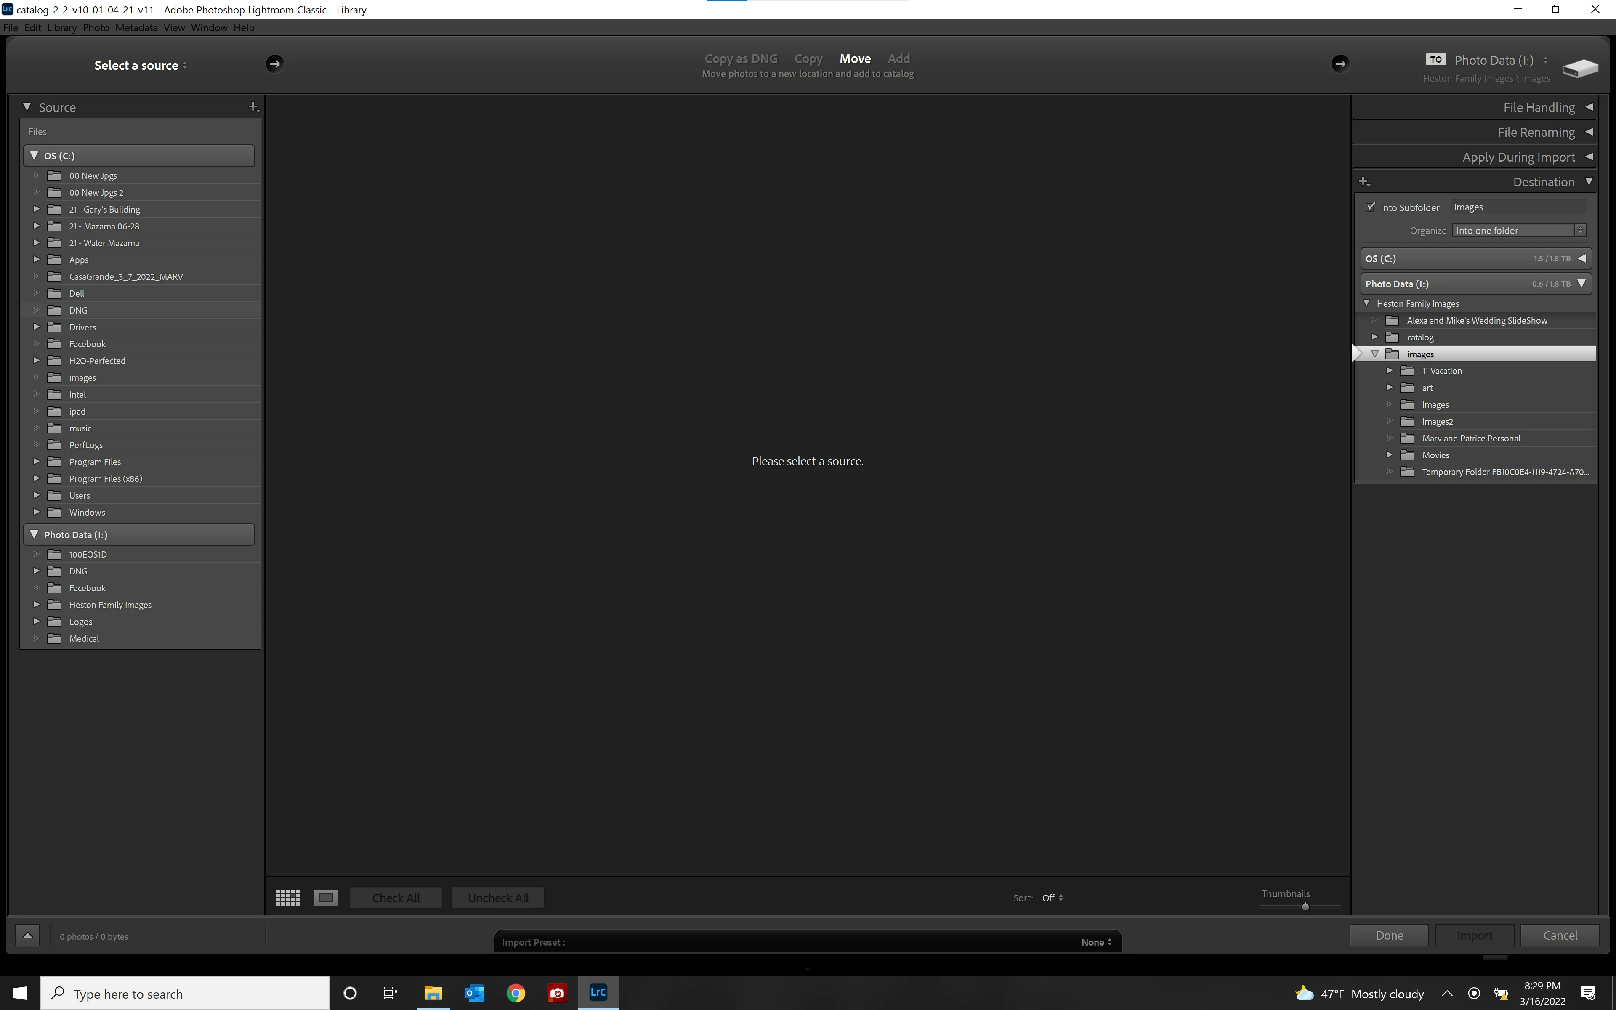Click the hard drive destination icon
The height and width of the screenshot is (1010, 1616).
(x=1580, y=67)
